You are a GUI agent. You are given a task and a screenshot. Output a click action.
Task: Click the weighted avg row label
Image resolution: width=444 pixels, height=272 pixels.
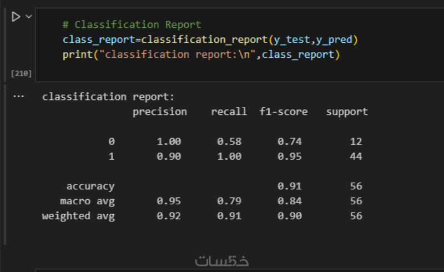point(78,216)
